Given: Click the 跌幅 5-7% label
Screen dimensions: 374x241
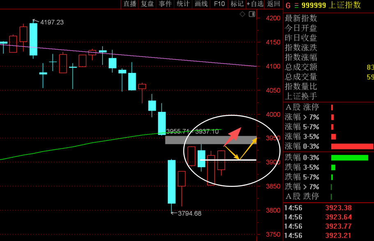Looking at the screenshot, I should tap(302, 177).
